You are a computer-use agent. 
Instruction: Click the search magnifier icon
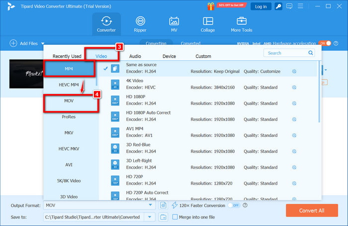click(311, 53)
